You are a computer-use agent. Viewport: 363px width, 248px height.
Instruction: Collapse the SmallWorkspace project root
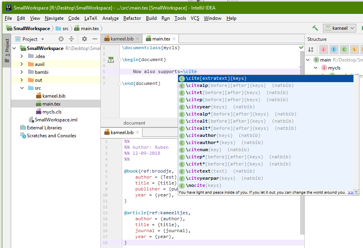pyautogui.click(x=14, y=48)
